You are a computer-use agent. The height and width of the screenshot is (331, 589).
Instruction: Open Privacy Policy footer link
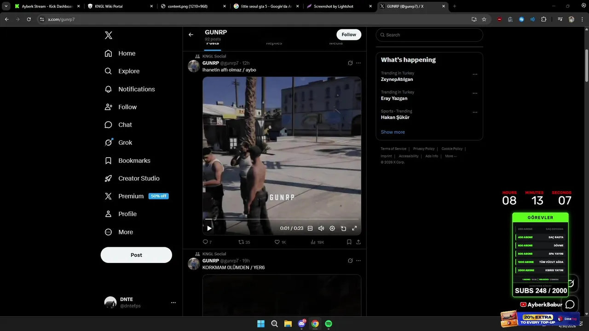point(424,148)
